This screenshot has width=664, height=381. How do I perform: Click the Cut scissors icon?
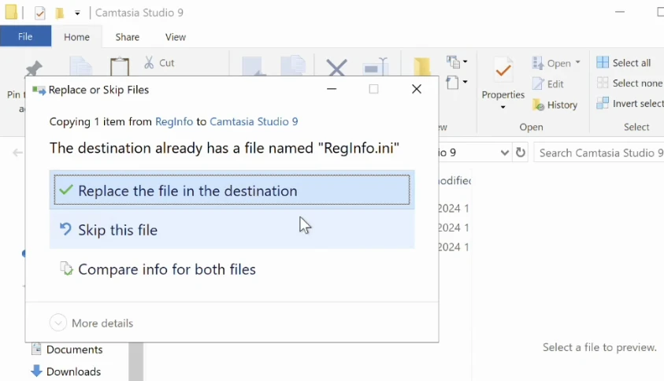pos(149,62)
